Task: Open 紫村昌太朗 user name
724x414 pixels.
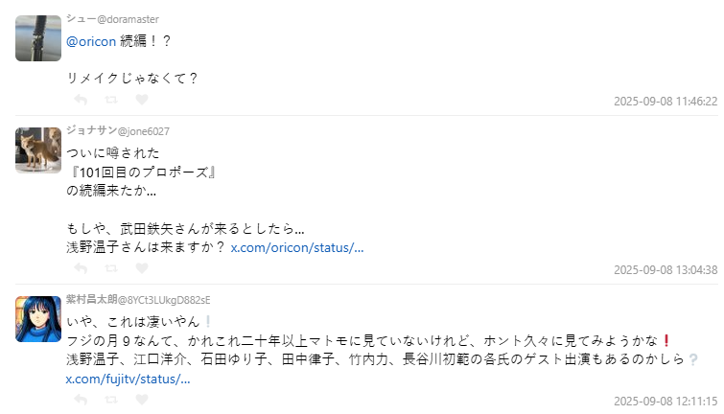Action: tap(138, 300)
